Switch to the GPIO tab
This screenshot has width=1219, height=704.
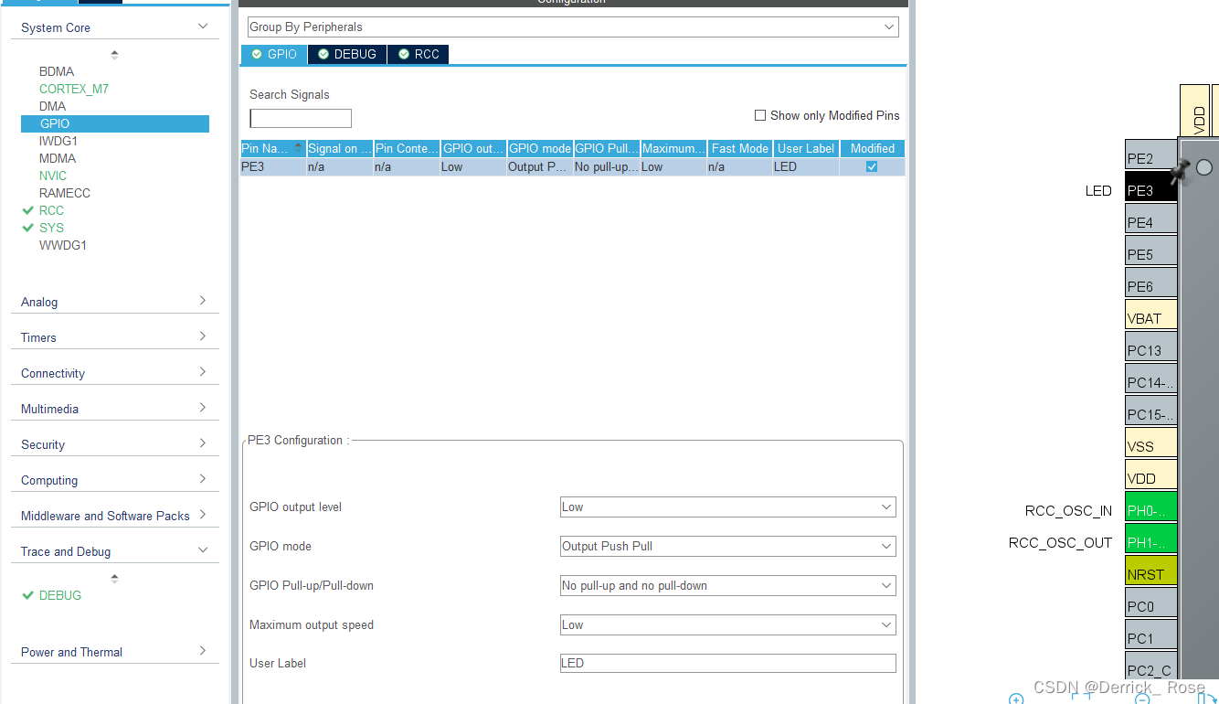coord(274,54)
